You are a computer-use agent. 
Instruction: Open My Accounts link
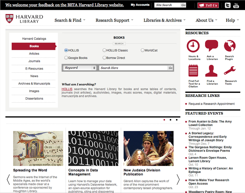click(x=140, y=5)
